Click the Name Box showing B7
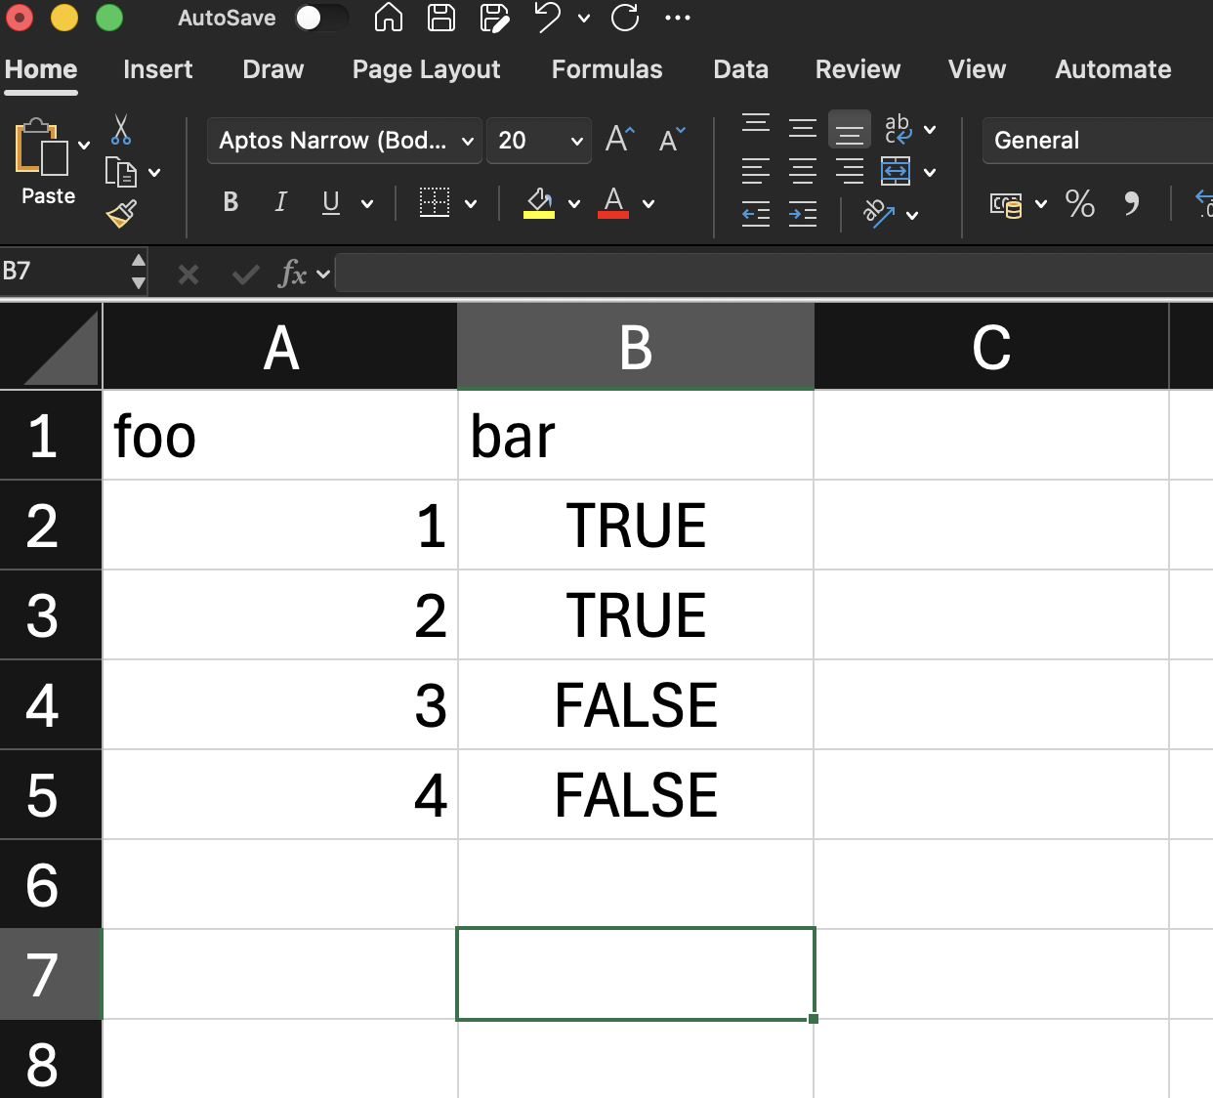This screenshot has width=1213, height=1098. point(64,271)
